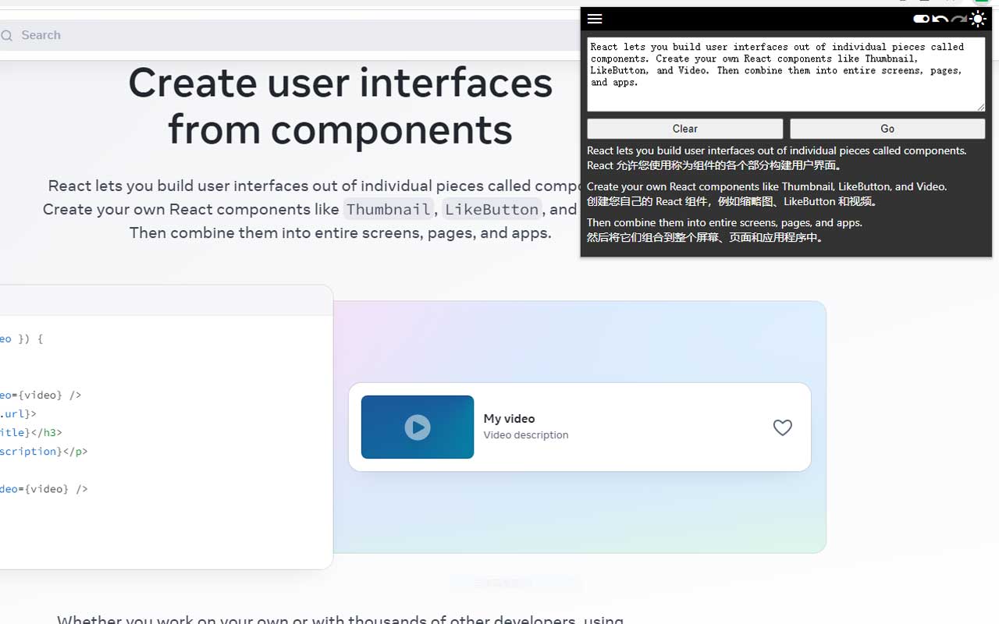The width and height of the screenshot is (999, 624).
Task: Click the textarea resize handle corner
Action: (x=981, y=107)
